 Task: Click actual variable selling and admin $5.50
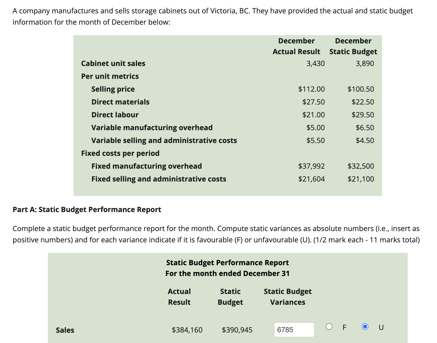pyautogui.click(x=316, y=140)
